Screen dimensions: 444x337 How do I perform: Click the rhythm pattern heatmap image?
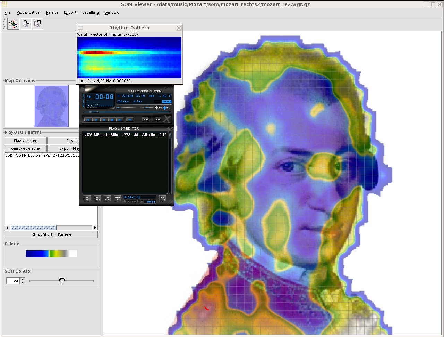pyautogui.click(x=129, y=57)
